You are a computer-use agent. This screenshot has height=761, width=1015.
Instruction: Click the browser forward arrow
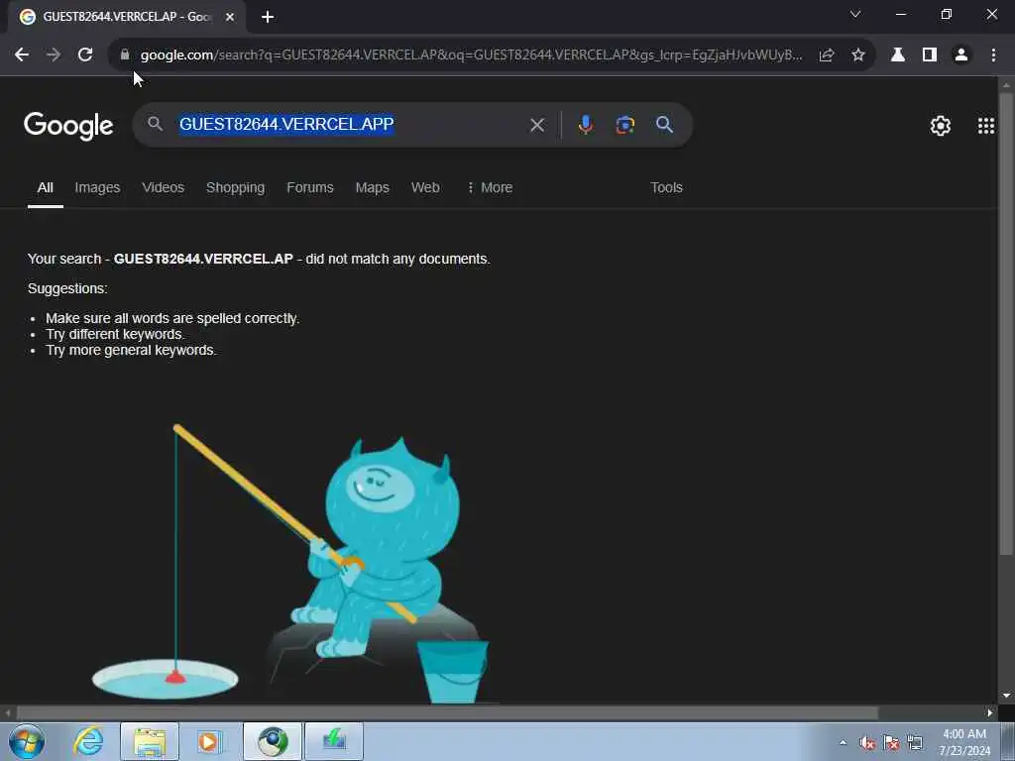point(54,55)
